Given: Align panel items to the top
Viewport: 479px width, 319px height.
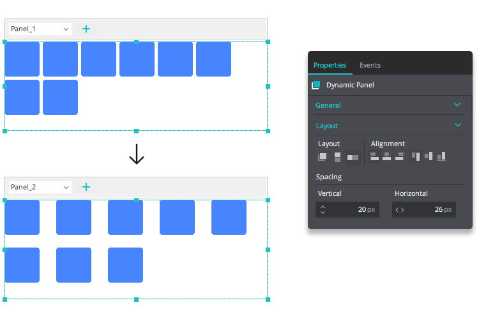Looking at the screenshot, I should (416, 156).
